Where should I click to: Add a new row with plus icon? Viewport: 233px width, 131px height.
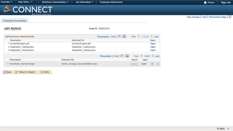click(x=152, y=64)
